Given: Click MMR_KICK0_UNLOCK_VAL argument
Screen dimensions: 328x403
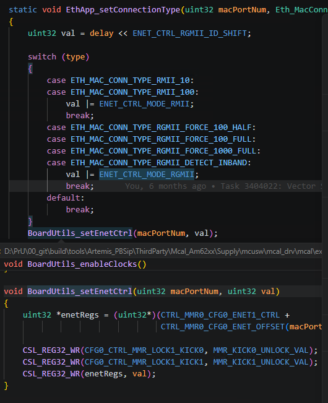Looking at the screenshot, I should coord(261,350).
